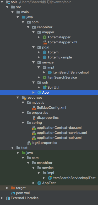Select the solr package label
Image resolution: width=98 pixels, height=205 pixels.
click(45, 82)
